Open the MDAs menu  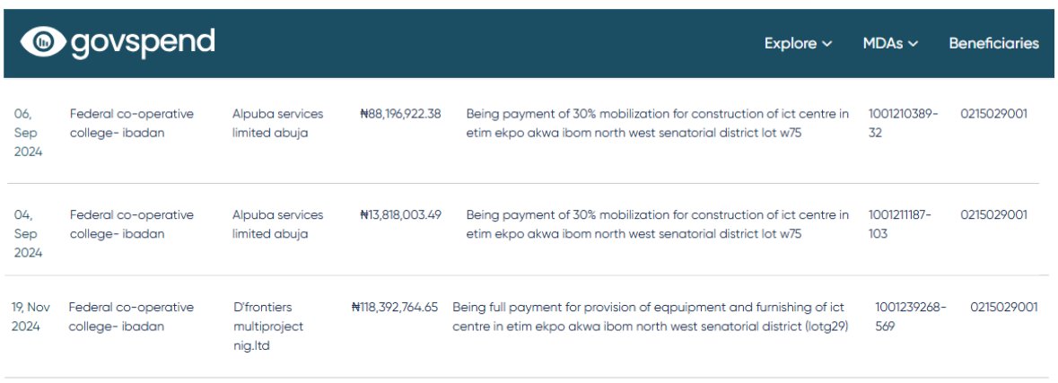pos(882,43)
